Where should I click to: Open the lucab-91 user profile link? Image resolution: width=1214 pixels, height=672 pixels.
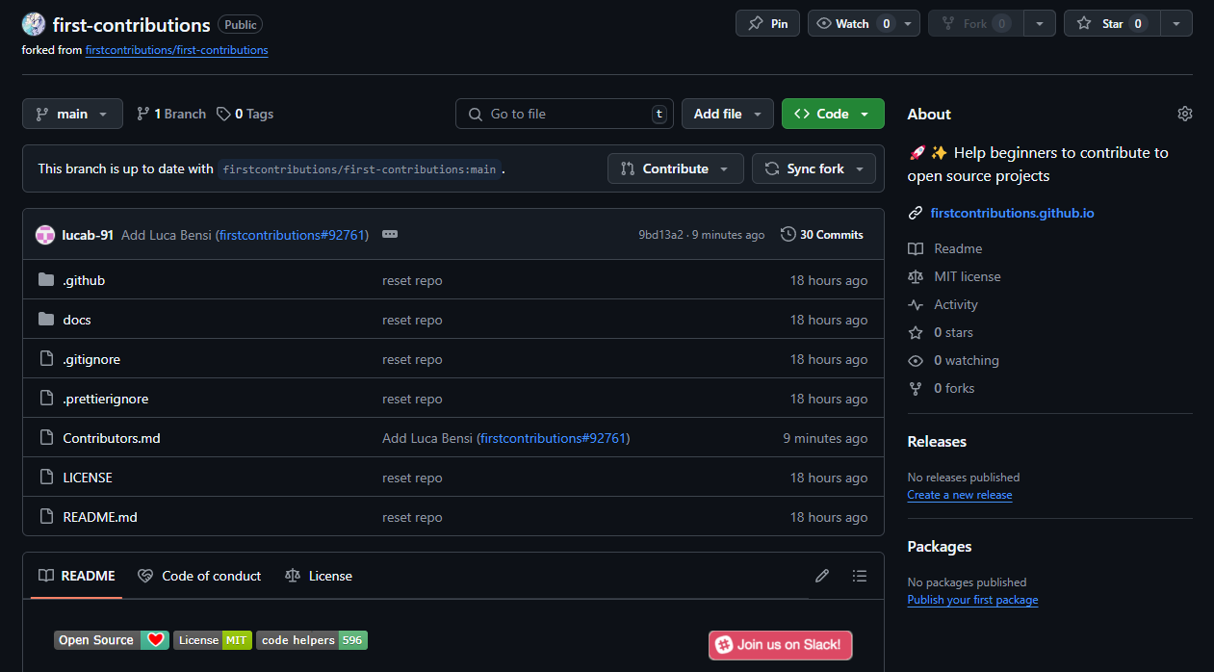tap(88, 235)
